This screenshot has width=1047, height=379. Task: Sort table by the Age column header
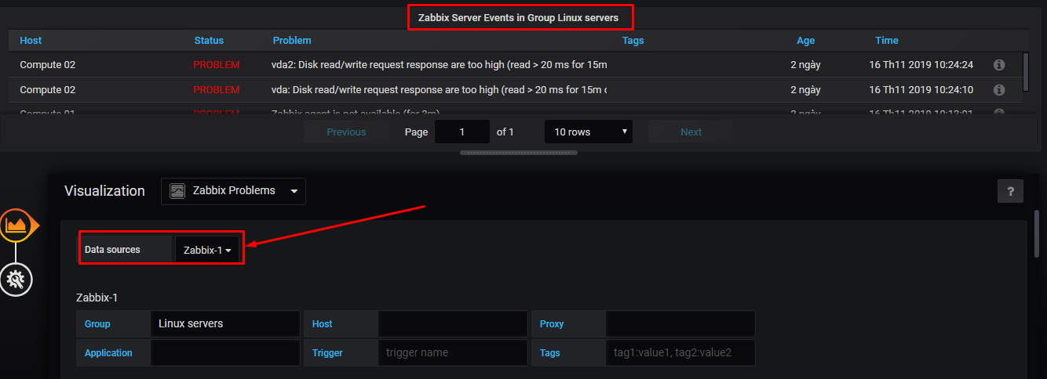click(x=805, y=40)
